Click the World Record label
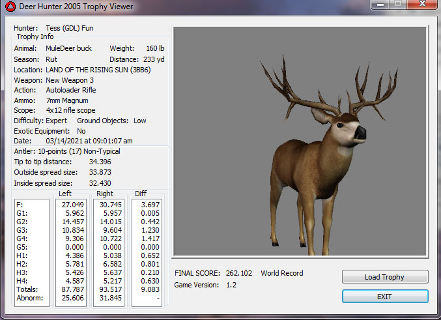 coord(282,273)
